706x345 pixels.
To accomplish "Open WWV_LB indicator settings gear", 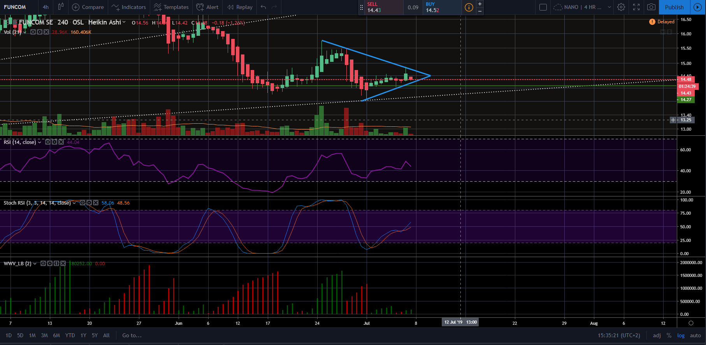I will coord(50,263).
